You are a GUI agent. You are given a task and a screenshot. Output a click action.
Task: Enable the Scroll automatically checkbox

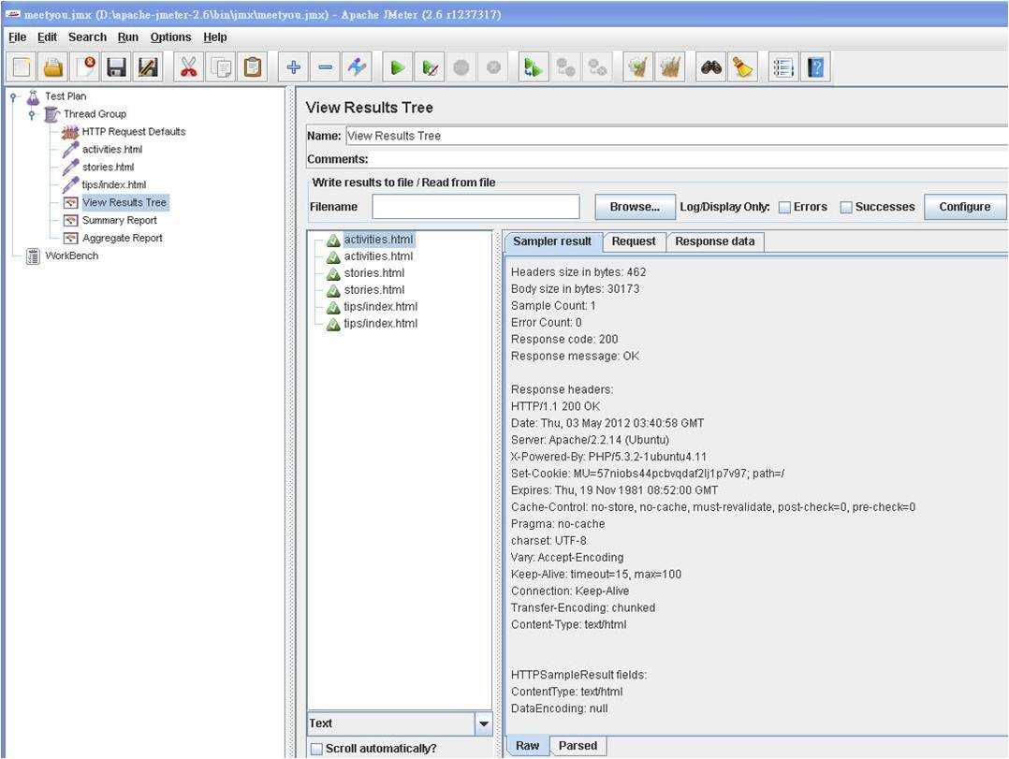pyautogui.click(x=316, y=749)
